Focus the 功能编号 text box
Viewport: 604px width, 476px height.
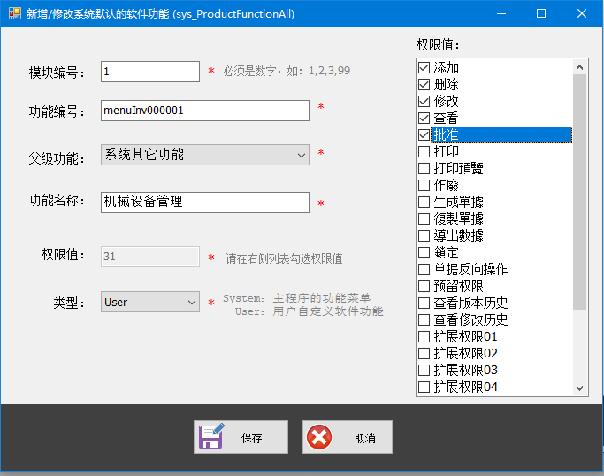point(205,111)
